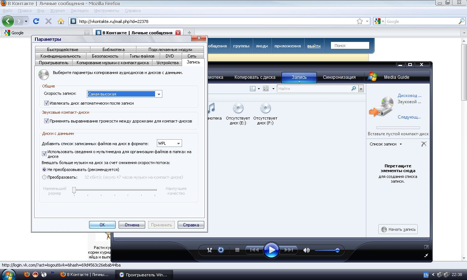The width and height of the screenshot is (467, 280).
Task: Open the Скорость записи dropdown
Action: point(159,94)
